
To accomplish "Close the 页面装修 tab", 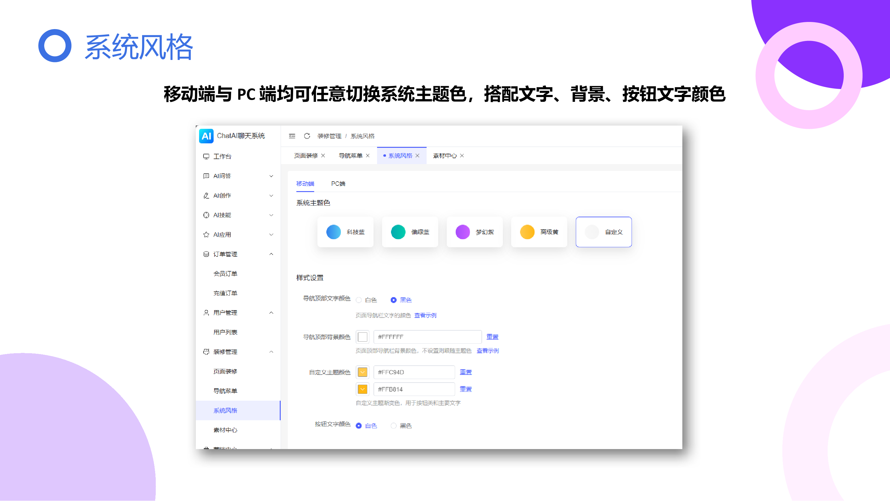I will (x=323, y=156).
